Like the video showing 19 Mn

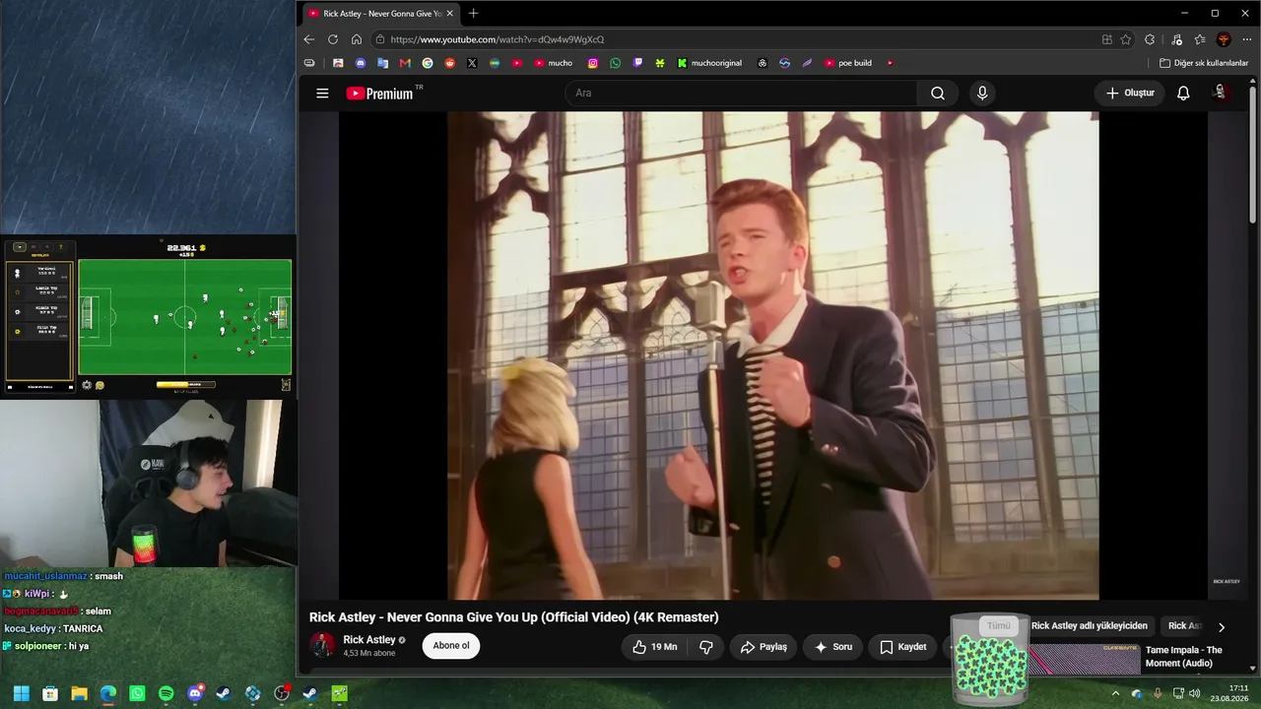(x=655, y=647)
